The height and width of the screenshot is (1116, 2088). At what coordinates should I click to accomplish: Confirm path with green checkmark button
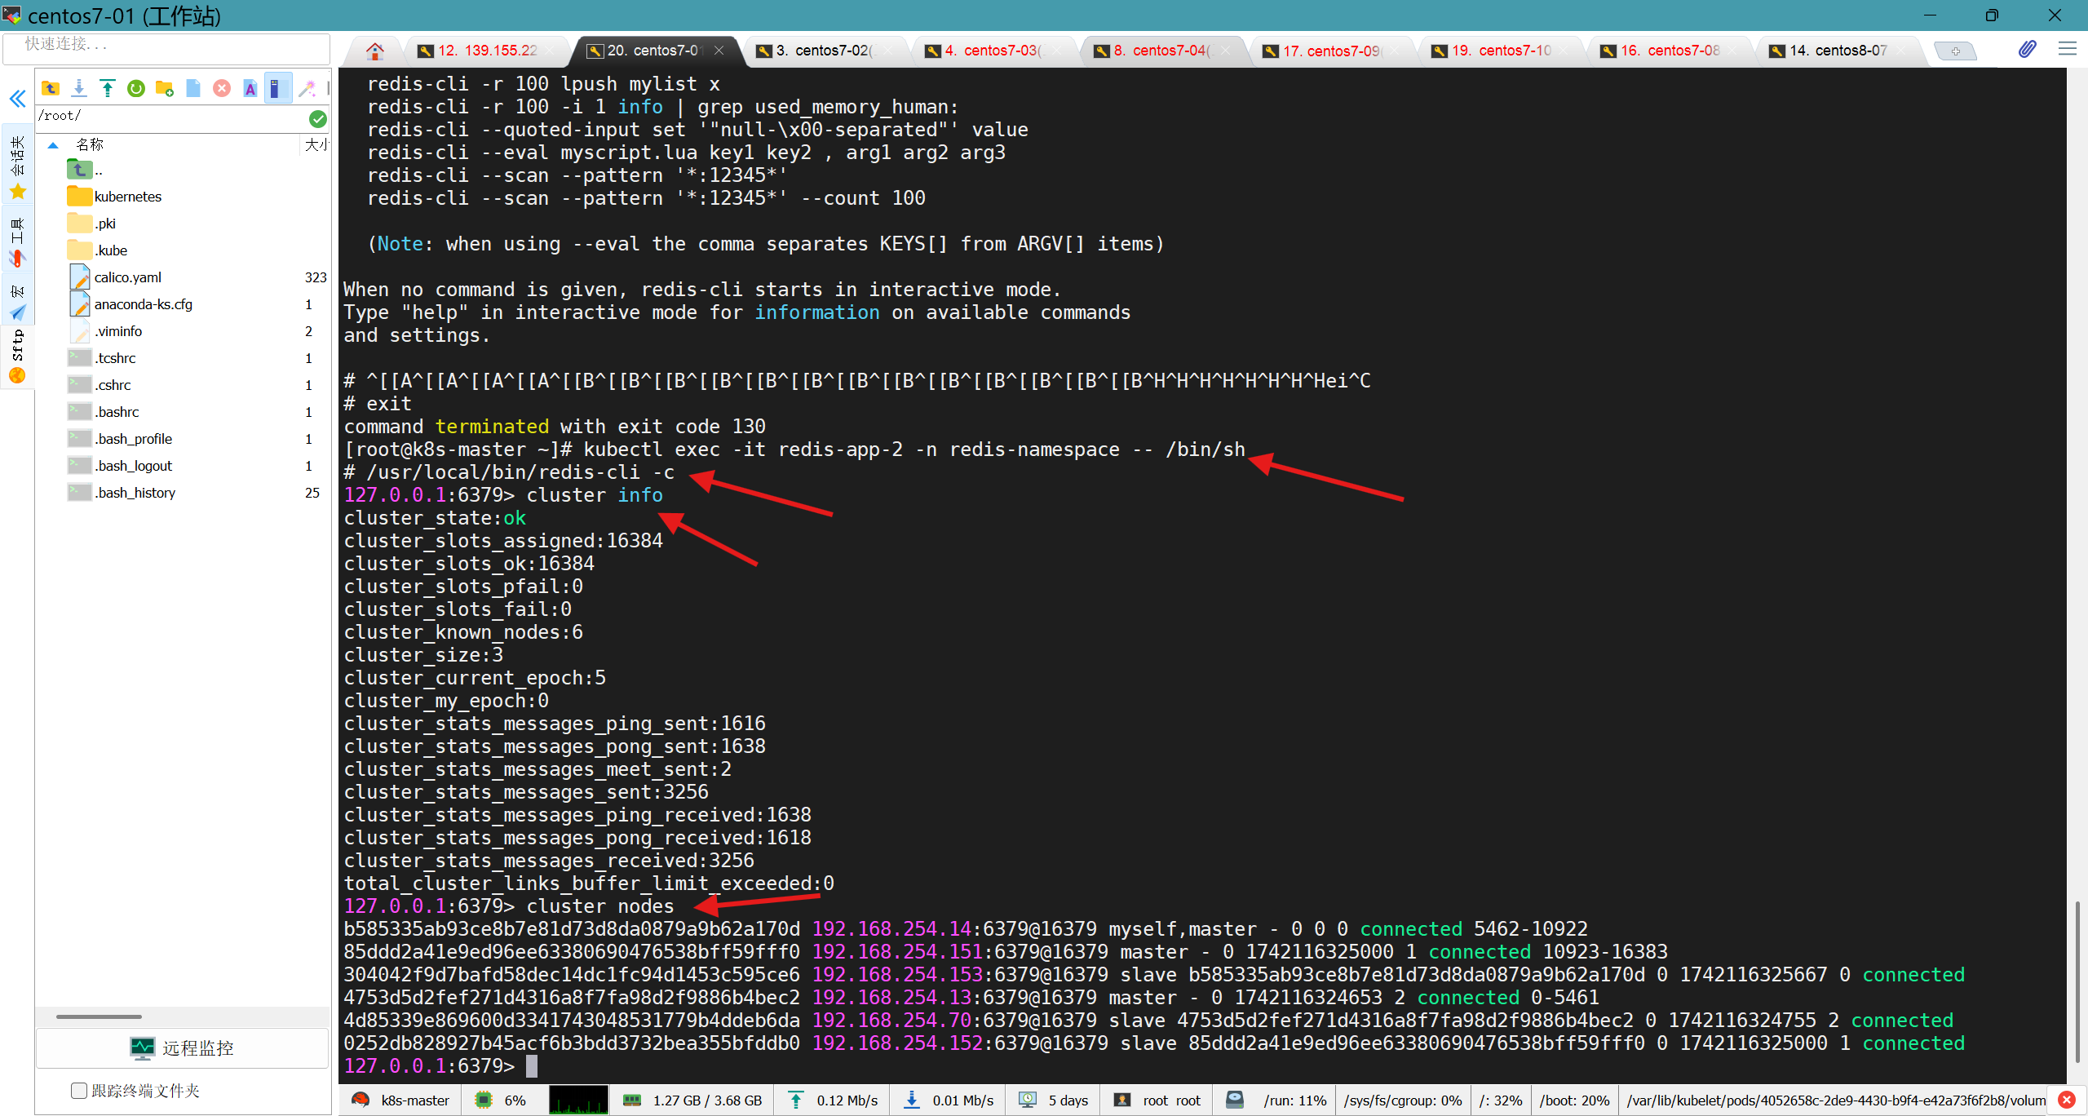318,119
